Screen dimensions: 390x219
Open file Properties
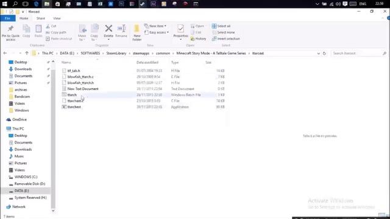coord(181,32)
